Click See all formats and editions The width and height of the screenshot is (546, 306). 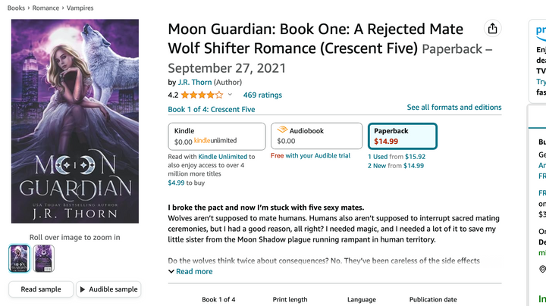coord(454,108)
